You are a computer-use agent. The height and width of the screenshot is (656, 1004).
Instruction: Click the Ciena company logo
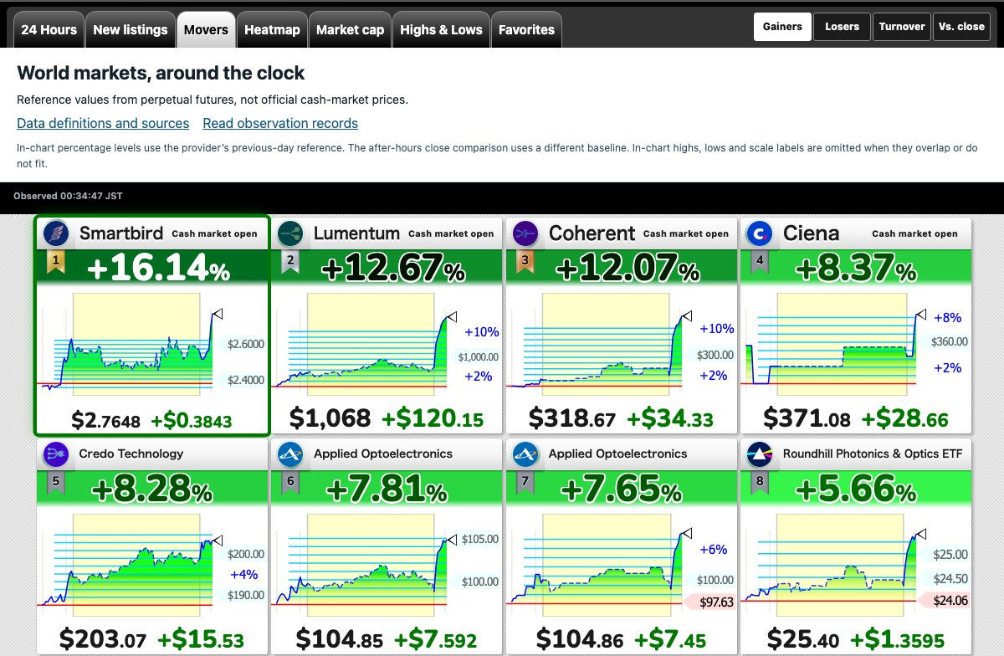coord(760,233)
